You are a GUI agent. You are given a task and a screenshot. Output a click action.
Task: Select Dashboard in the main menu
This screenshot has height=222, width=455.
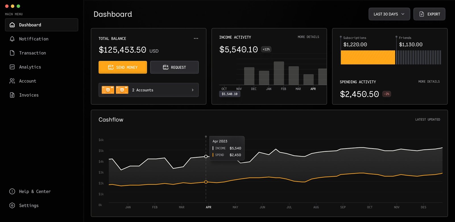[x=42, y=25]
